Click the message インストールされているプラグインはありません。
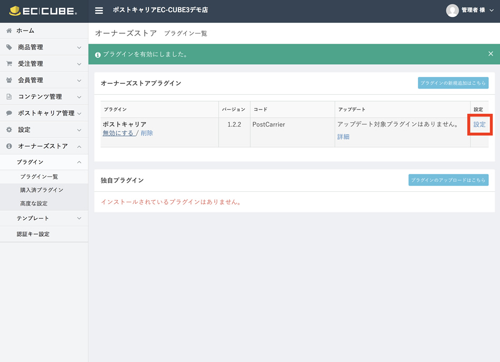The image size is (500, 362). point(171,202)
